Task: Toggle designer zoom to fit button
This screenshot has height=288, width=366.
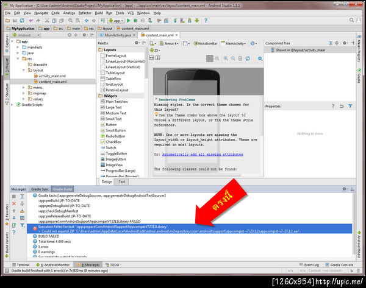Action: coord(210,58)
